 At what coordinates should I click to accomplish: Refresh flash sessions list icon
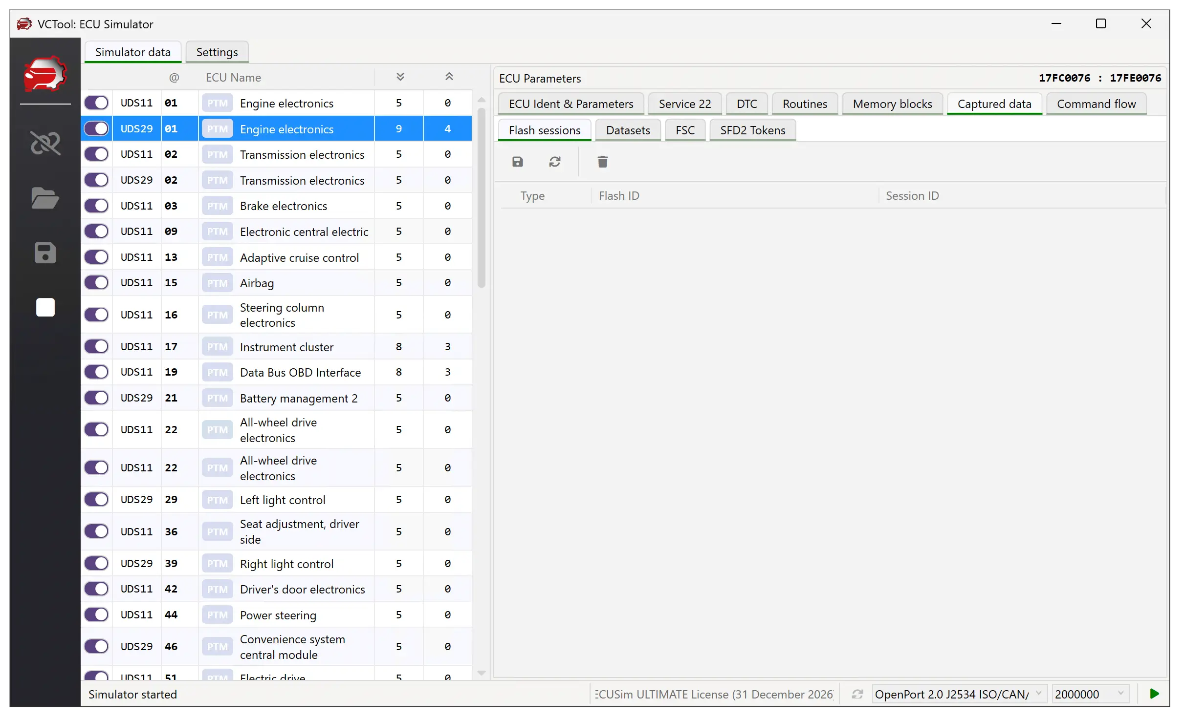tap(554, 162)
